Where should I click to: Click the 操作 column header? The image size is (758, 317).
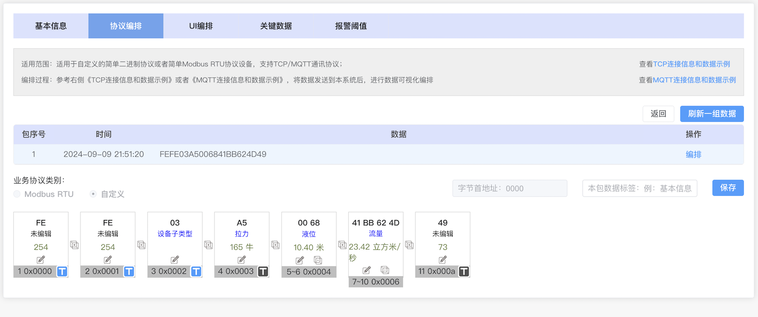pos(694,134)
